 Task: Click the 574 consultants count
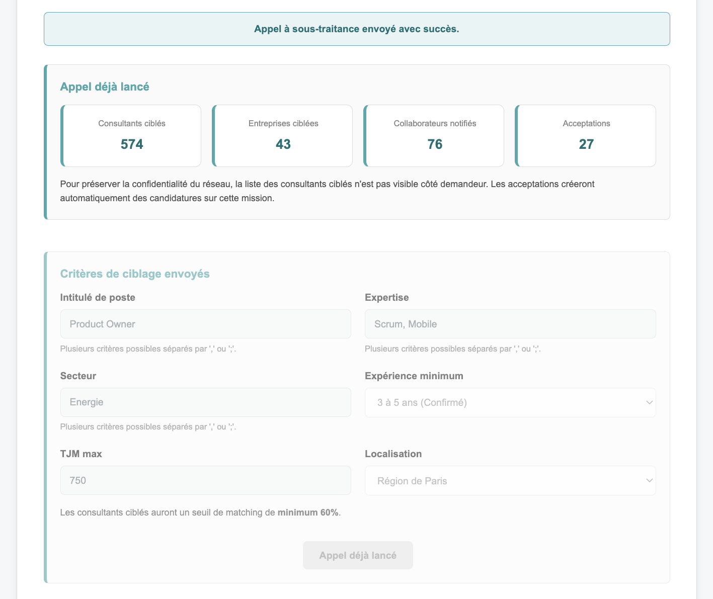(x=132, y=144)
